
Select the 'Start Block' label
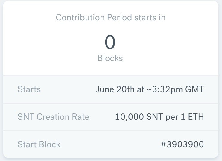point(39,144)
